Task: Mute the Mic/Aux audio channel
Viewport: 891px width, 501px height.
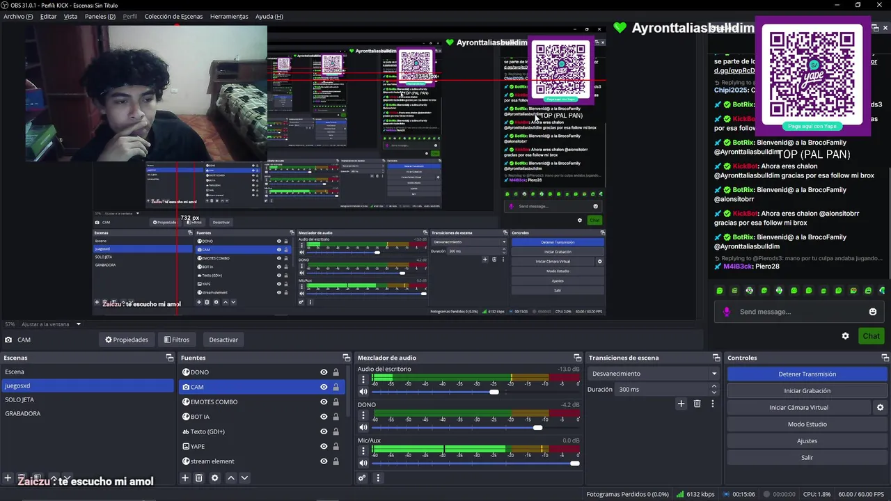Action: [x=363, y=463]
